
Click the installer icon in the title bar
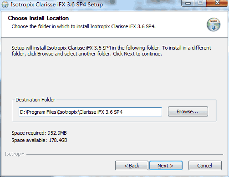tap(5, 5)
